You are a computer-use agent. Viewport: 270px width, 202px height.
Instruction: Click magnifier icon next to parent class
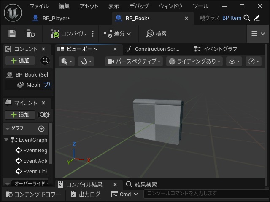point(247,18)
